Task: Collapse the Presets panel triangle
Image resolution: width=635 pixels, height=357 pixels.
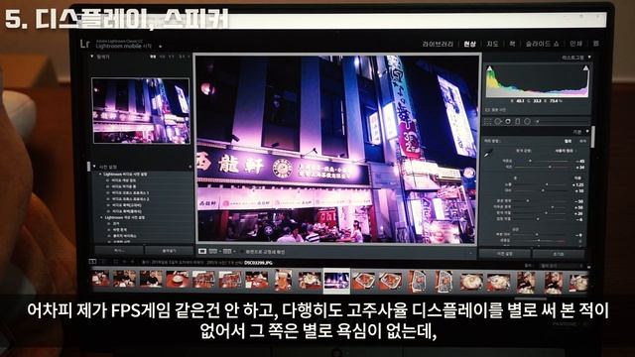Action: pos(94,167)
